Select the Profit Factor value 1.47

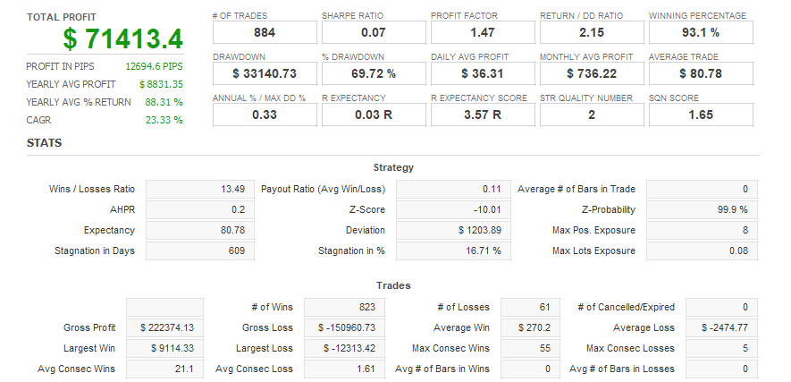(483, 32)
